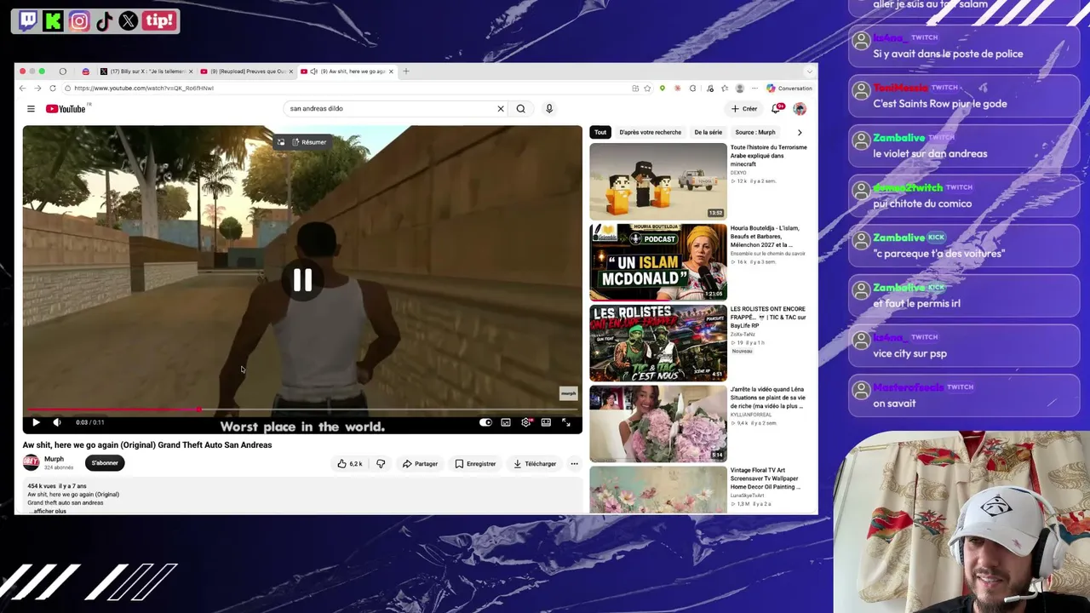Open browser tab list chevron
Viewport: 1090px width, 613px height.
(809, 72)
